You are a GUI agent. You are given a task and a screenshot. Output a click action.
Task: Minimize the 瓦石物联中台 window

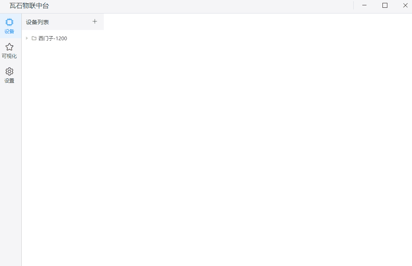tap(364, 5)
